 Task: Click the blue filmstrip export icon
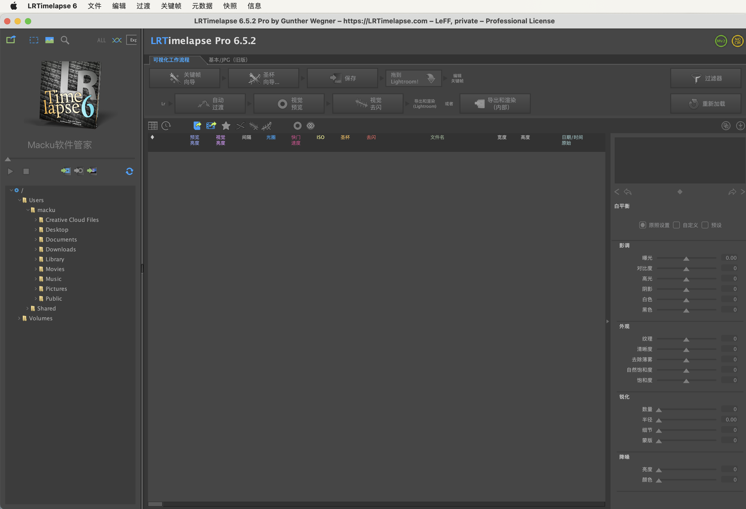tap(211, 126)
